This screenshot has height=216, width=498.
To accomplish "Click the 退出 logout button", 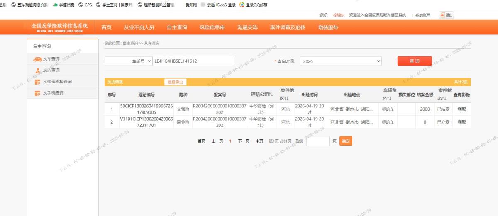I will click(x=446, y=15).
